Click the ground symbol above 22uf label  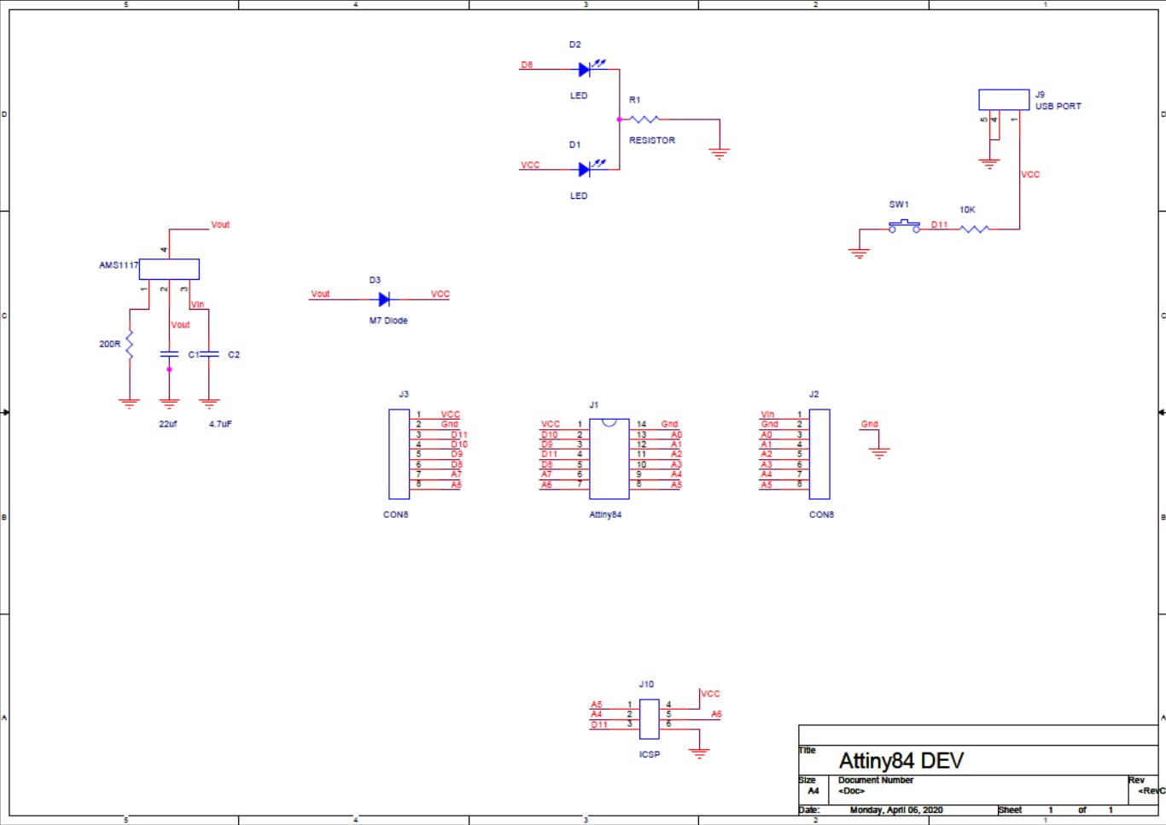[x=169, y=404]
